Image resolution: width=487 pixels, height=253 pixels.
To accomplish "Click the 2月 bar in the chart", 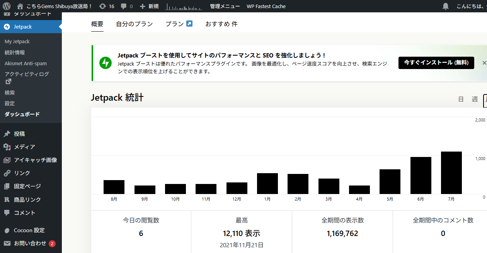I will click(x=298, y=184).
